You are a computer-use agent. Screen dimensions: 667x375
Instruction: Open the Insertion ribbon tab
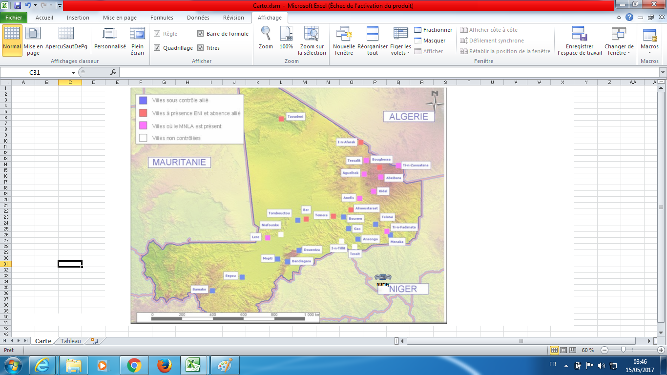[x=78, y=18]
